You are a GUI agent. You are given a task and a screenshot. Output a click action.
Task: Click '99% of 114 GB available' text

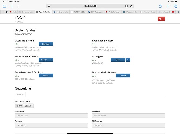pos(25,79)
